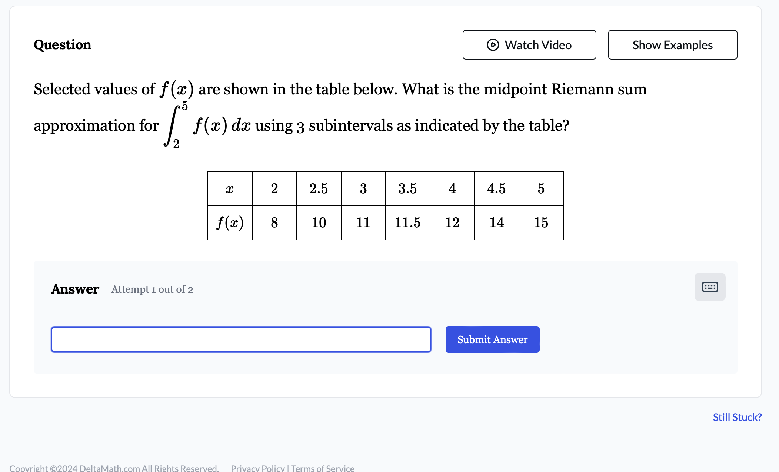Click the table cell showing 11.5

pyautogui.click(x=407, y=222)
